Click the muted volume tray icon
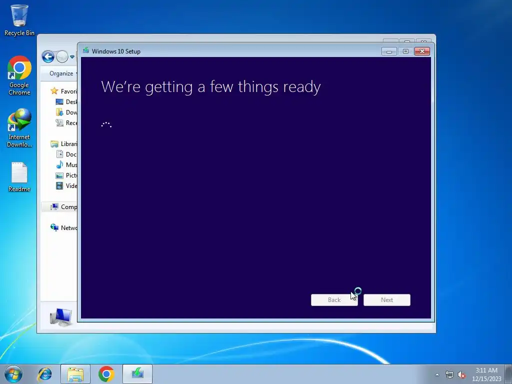The width and height of the screenshot is (512, 384). [461, 374]
